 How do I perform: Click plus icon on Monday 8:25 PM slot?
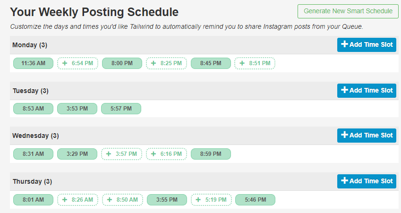[x=154, y=63]
